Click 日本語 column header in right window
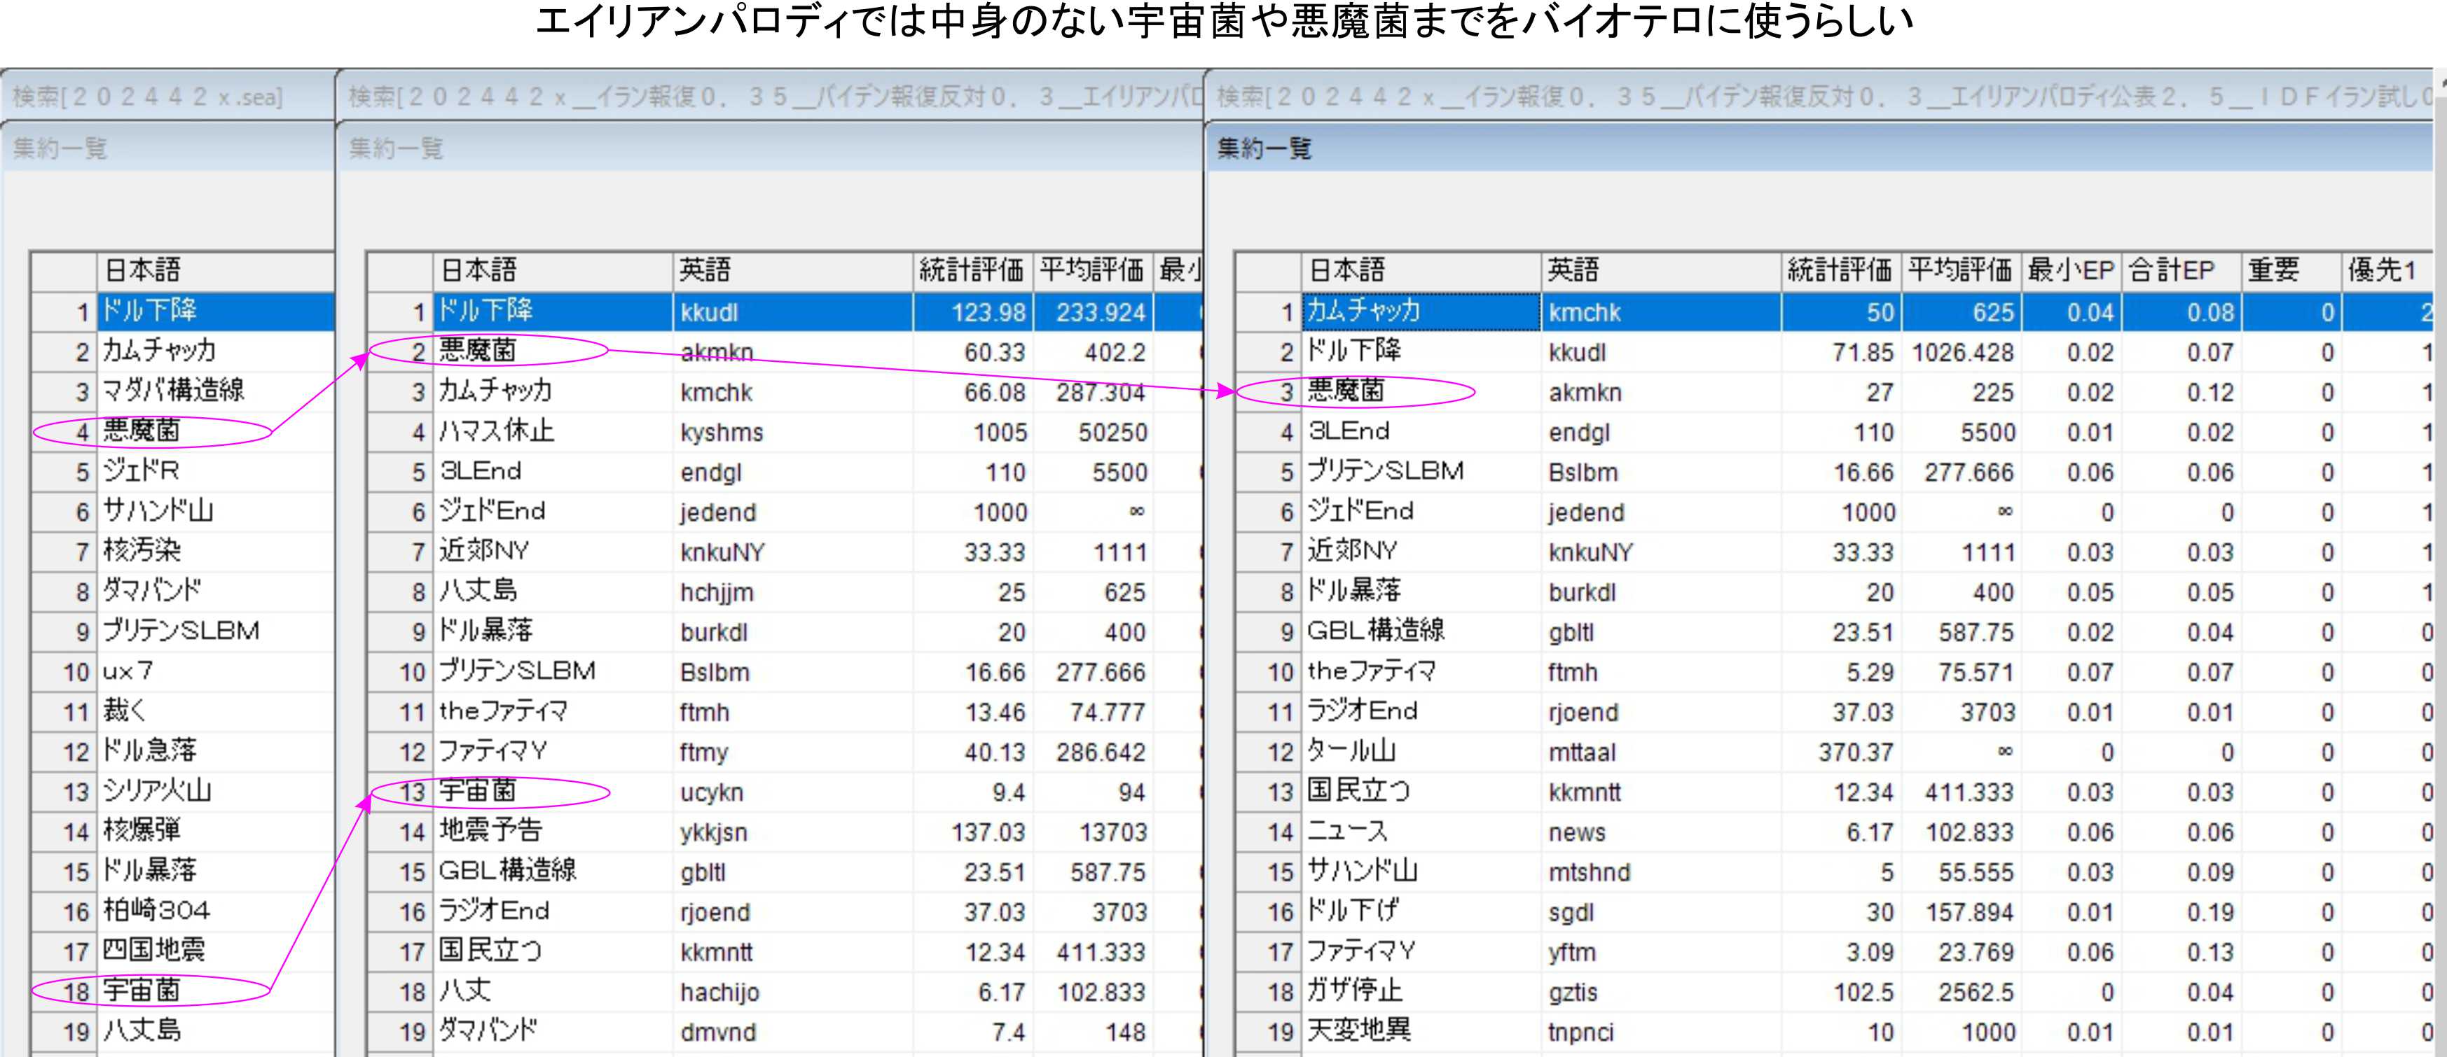 [x=1420, y=272]
